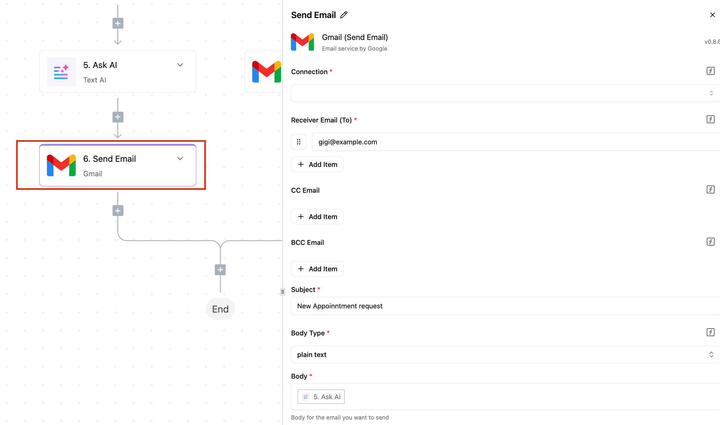
Task: Click the pencil icon to rename Send Email
Action: coord(344,15)
